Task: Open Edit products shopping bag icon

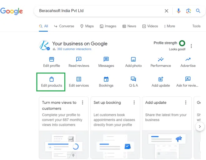Action: [x=51, y=79]
